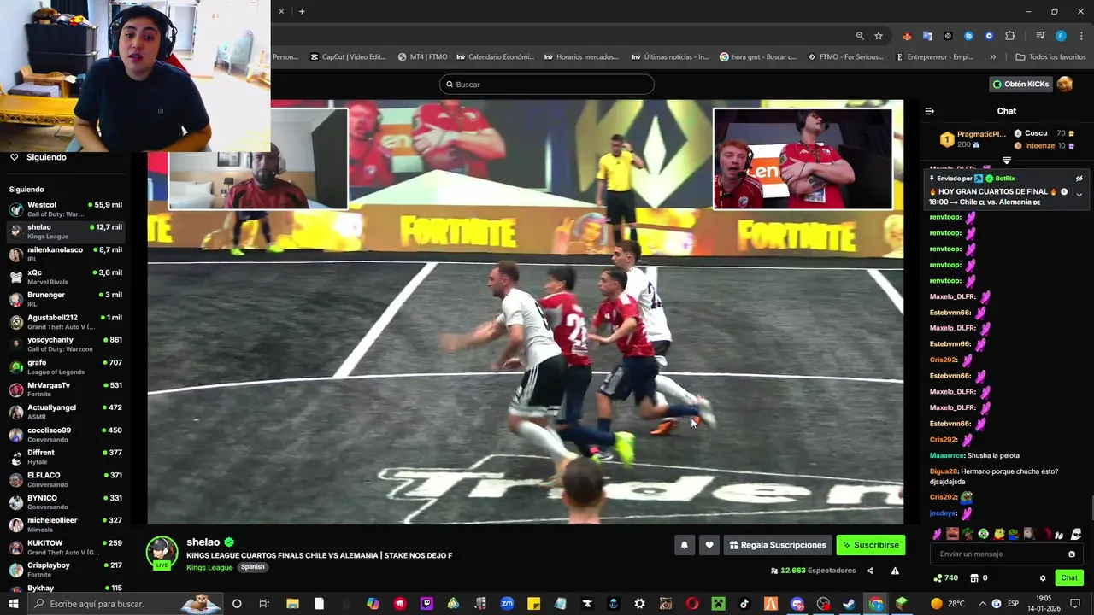1094x615 pixels.
Task: Open the emoji picker in message box
Action: [x=1072, y=553]
